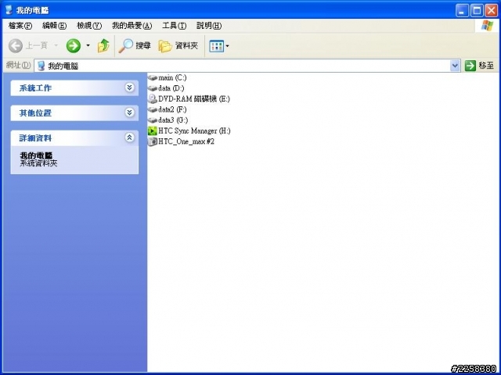Click the address bar computer icon
This screenshot has height=375, width=501.
pyautogui.click(x=41, y=66)
